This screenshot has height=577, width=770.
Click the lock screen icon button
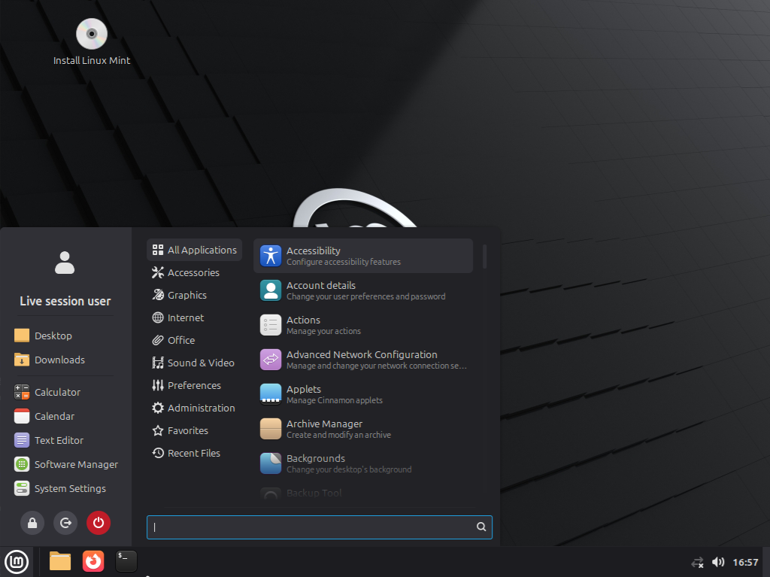[32, 522]
